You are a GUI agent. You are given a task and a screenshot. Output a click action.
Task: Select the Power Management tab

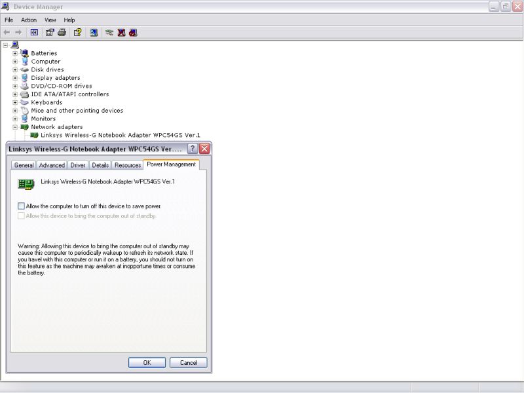click(x=172, y=164)
